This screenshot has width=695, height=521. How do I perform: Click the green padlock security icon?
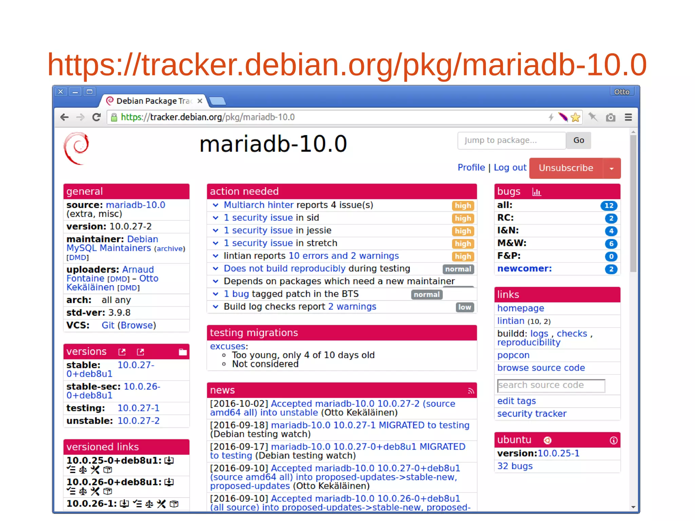[x=114, y=117]
